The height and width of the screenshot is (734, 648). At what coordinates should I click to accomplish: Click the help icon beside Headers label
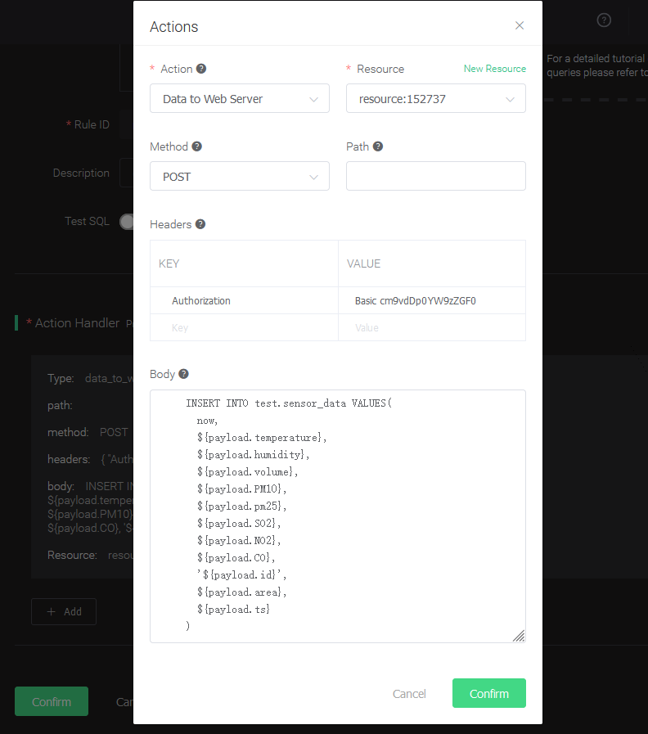tap(200, 224)
